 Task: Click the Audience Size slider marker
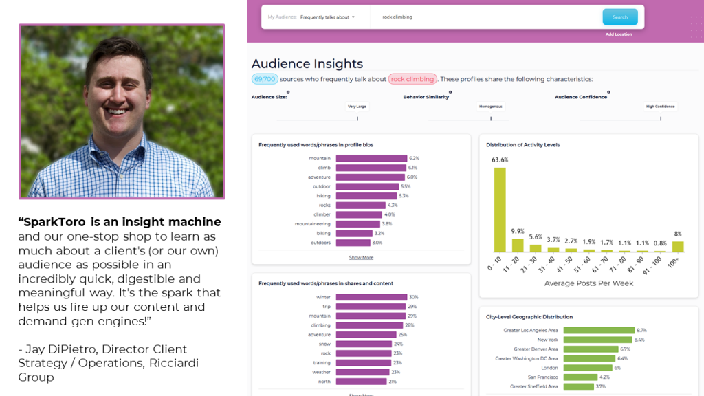[357, 118]
